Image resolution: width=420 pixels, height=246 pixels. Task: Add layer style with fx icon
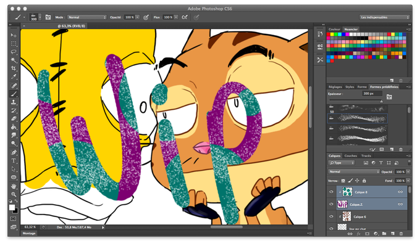pyautogui.click(x=359, y=234)
